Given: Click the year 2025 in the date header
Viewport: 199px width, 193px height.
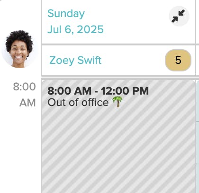Looking at the screenshot, I should coord(90,29).
